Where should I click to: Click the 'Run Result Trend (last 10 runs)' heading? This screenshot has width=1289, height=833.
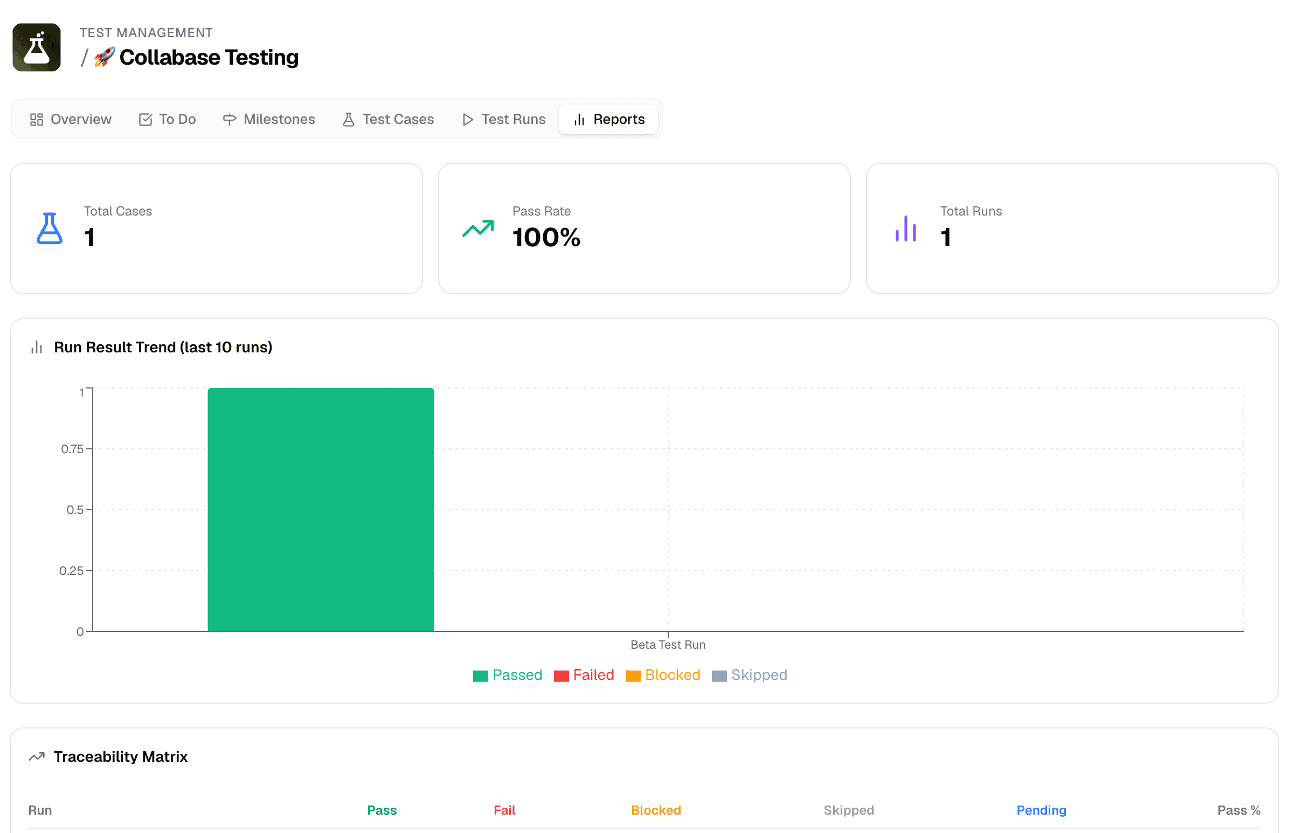click(x=163, y=348)
